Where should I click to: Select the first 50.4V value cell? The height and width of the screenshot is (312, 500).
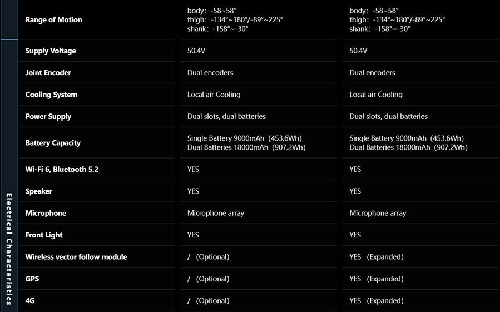196,51
